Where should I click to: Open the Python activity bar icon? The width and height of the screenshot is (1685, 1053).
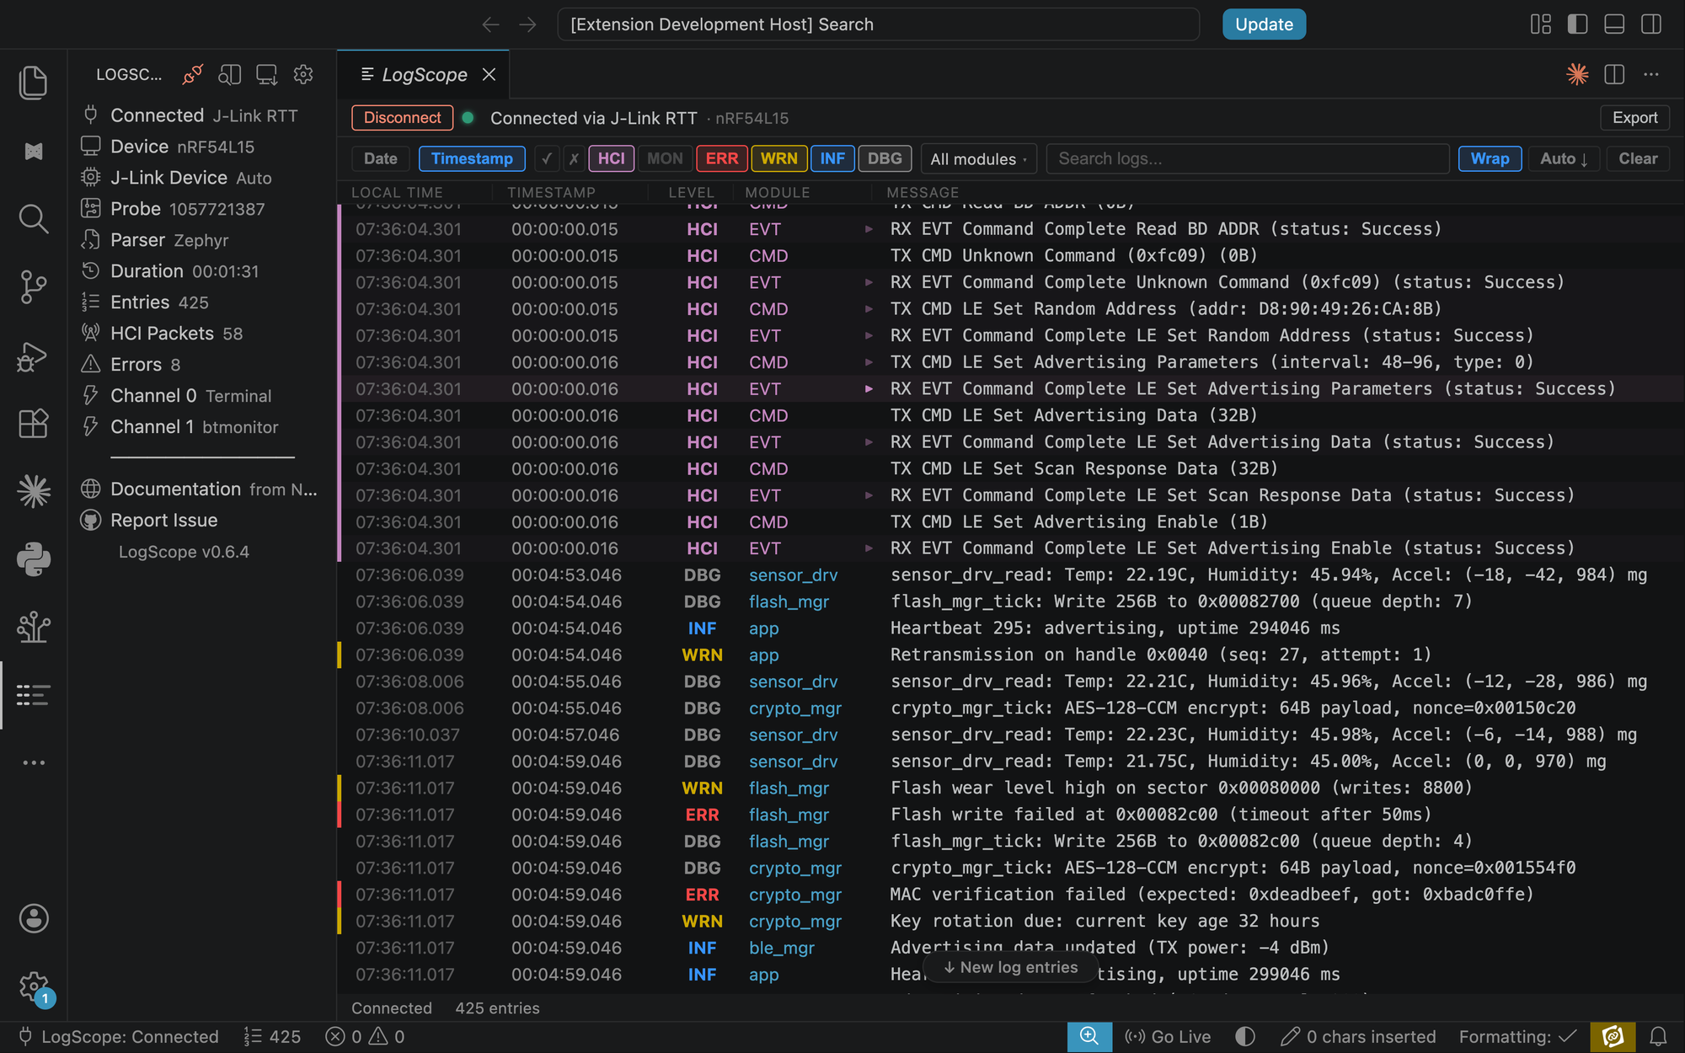(34, 559)
